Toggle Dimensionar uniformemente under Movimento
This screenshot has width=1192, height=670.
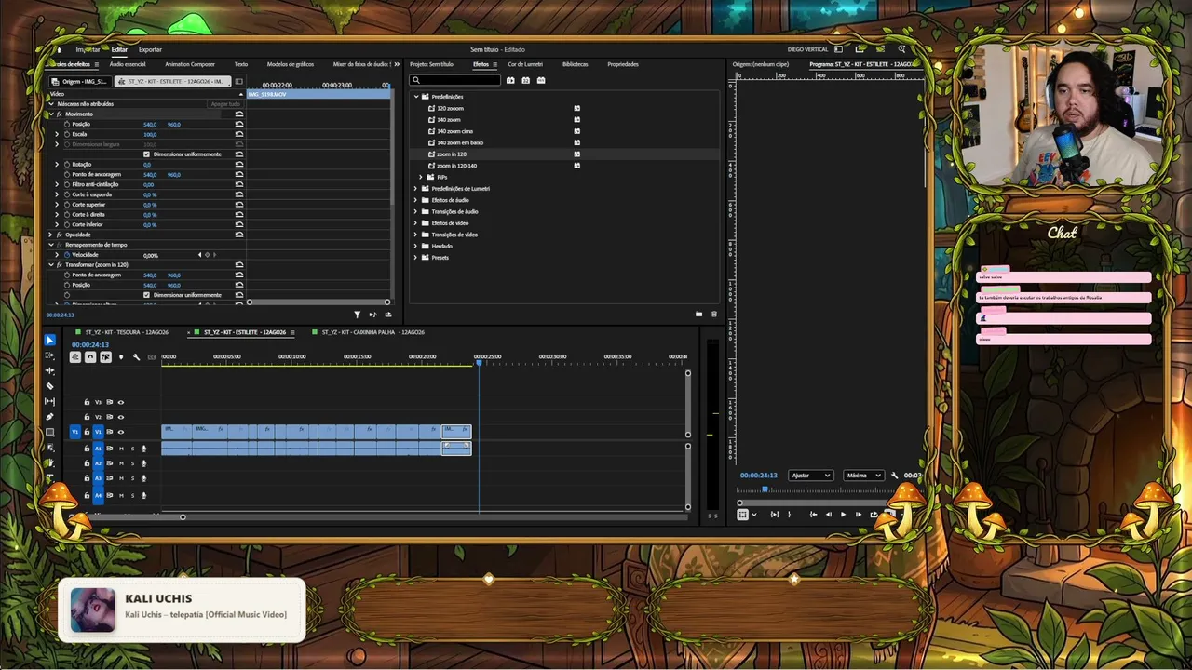click(146, 154)
